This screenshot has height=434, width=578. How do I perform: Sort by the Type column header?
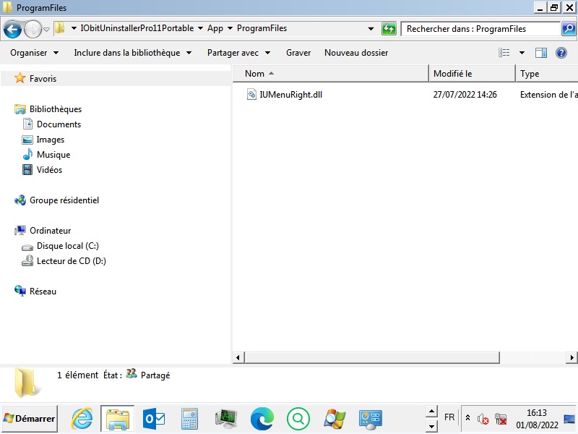[x=547, y=74]
